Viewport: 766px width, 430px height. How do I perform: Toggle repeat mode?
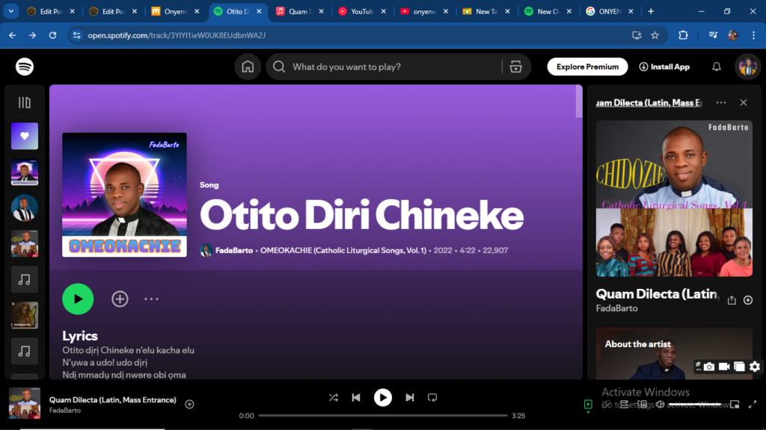[x=432, y=397]
